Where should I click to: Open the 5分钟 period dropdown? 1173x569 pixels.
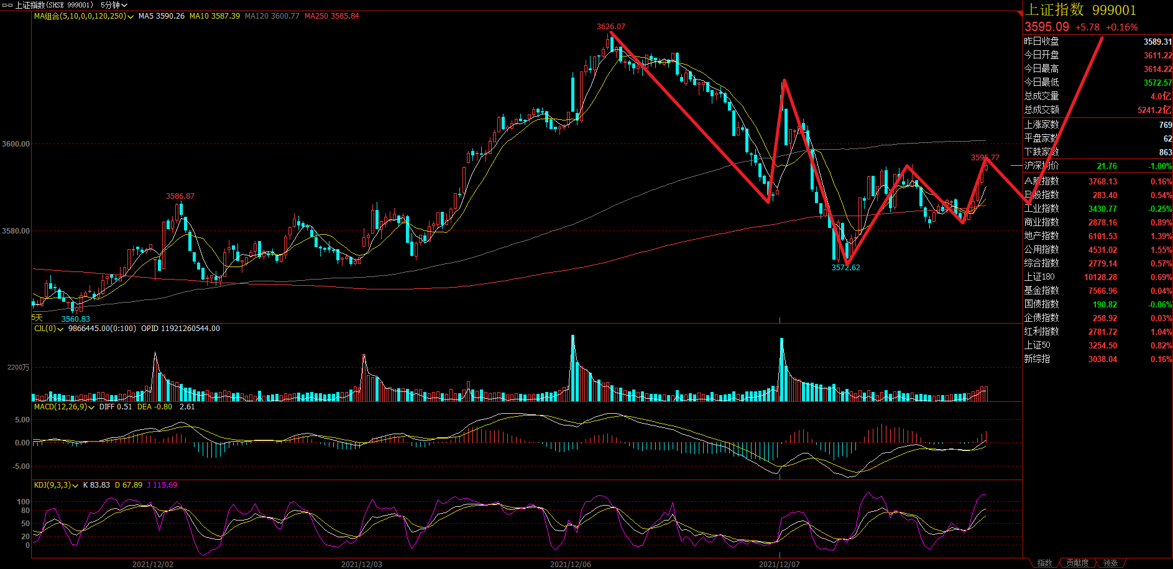point(114,5)
